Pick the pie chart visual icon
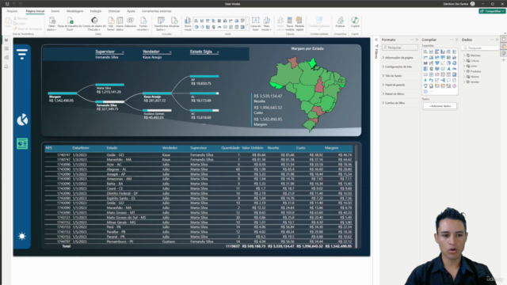Screen dimensions: 507x285 449,63
